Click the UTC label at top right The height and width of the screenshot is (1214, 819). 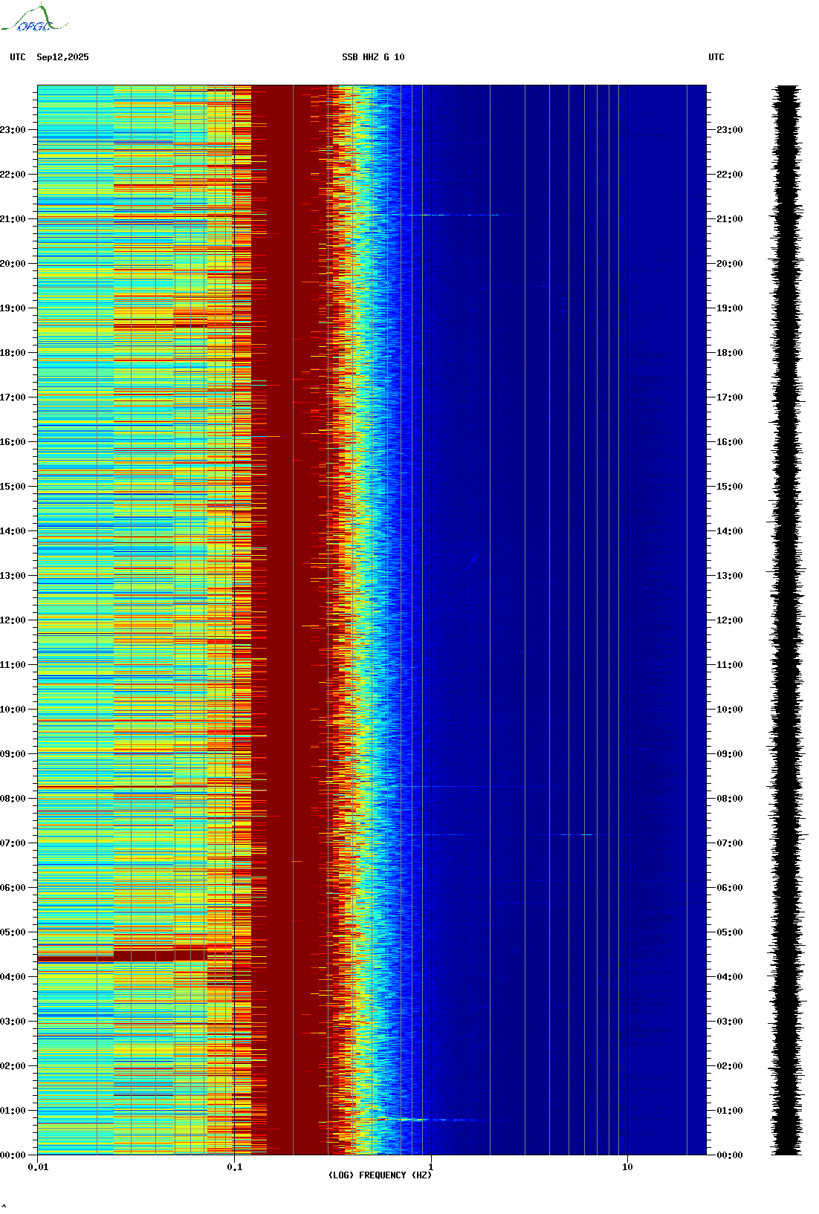click(x=716, y=57)
